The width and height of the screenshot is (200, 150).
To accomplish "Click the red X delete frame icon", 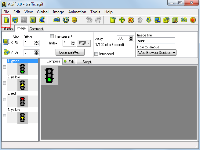I will click(x=131, y=20).
